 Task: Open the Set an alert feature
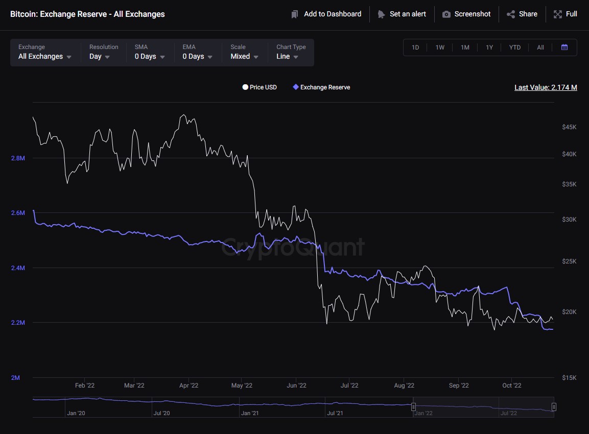click(x=381, y=14)
